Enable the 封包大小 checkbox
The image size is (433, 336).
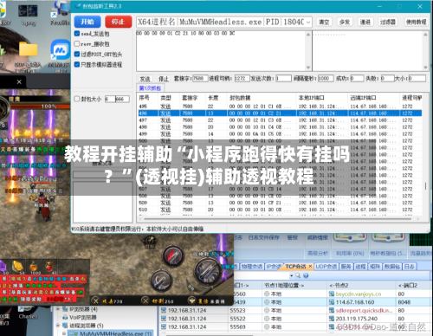pos(77,99)
